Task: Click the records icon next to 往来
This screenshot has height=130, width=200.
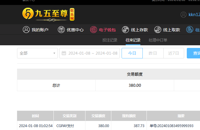Action: coord(190,30)
